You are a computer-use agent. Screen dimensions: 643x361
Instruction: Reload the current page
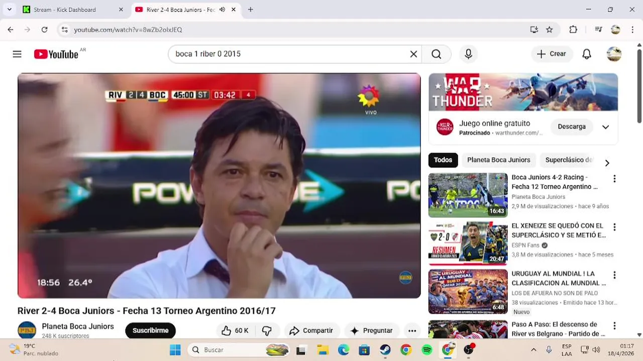(44, 30)
